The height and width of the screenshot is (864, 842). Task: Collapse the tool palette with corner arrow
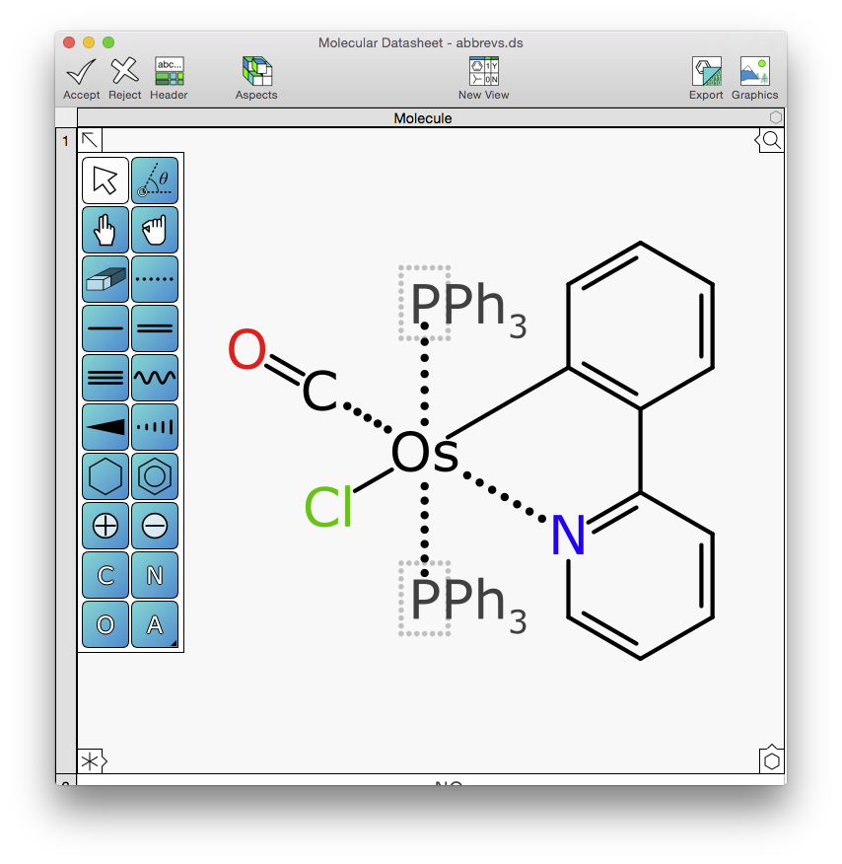pos(89,140)
